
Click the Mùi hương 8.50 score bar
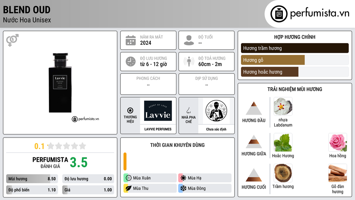pyautogui.click(x=32, y=179)
